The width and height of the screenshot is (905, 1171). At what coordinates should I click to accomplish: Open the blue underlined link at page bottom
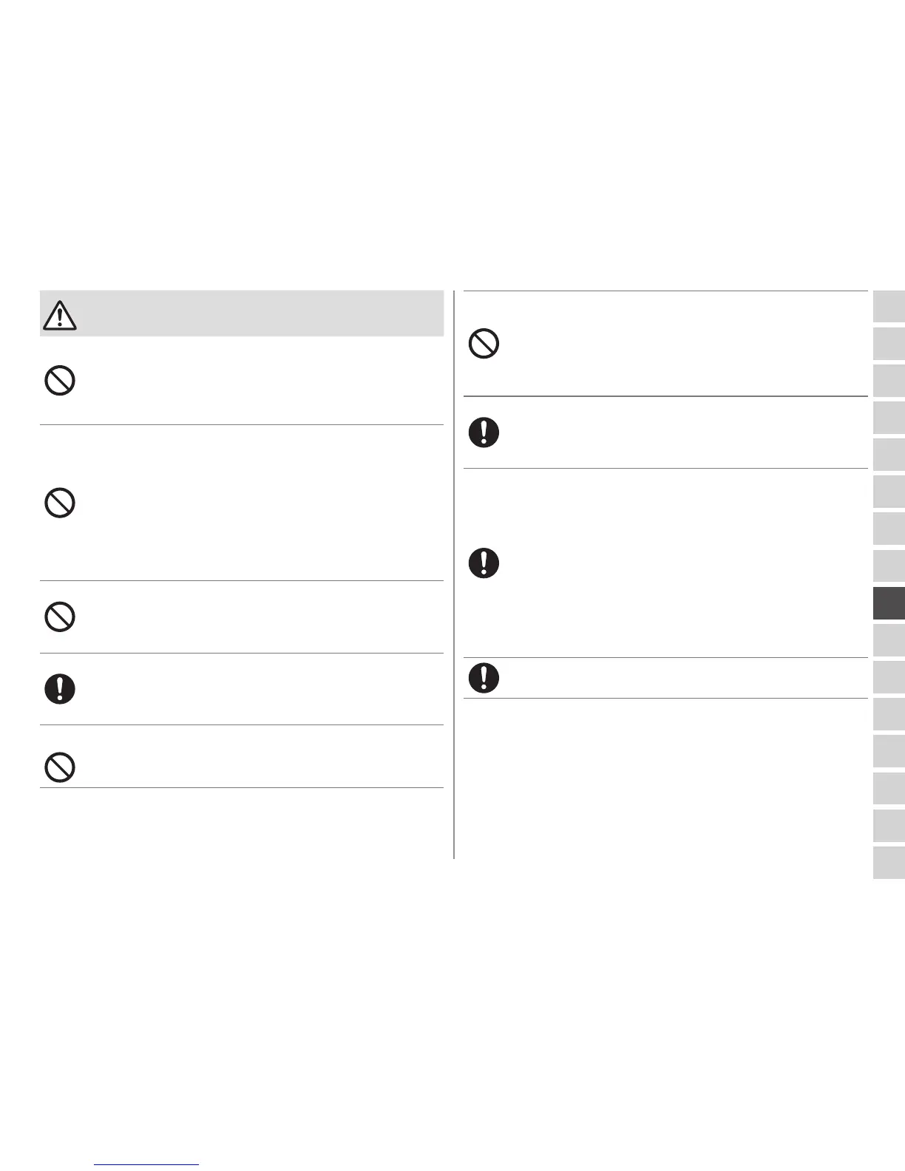pyautogui.click(x=147, y=1164)
